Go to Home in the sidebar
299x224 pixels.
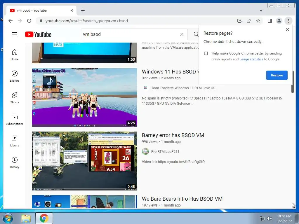[15, 55]
